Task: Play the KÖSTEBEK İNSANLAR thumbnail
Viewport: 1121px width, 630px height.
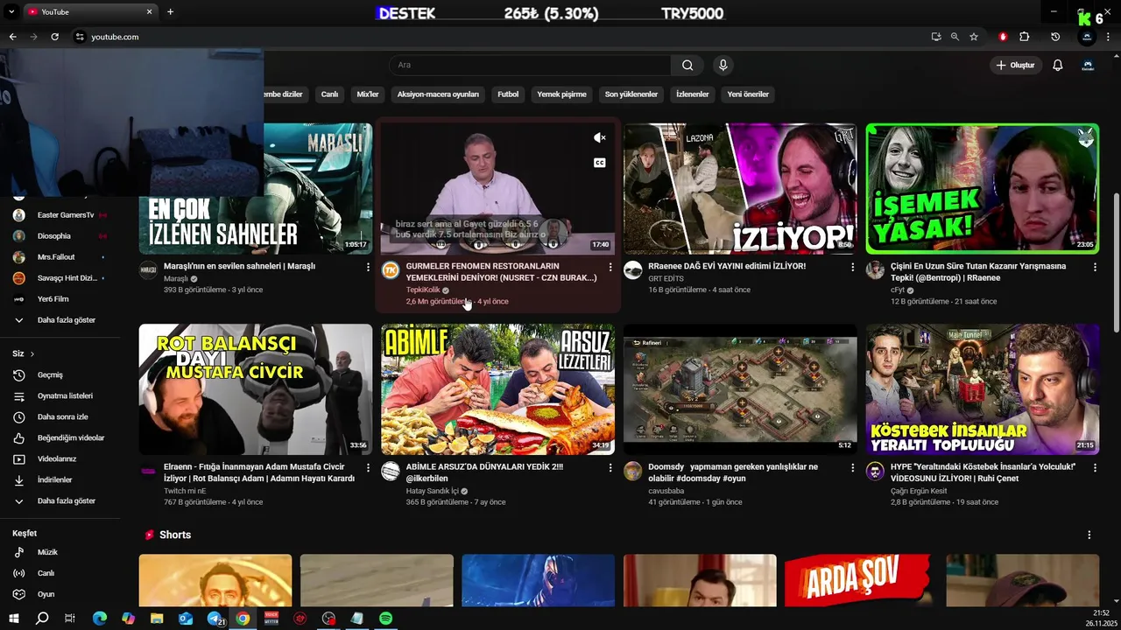Action: pyautogui.click(x=983, y=389)
